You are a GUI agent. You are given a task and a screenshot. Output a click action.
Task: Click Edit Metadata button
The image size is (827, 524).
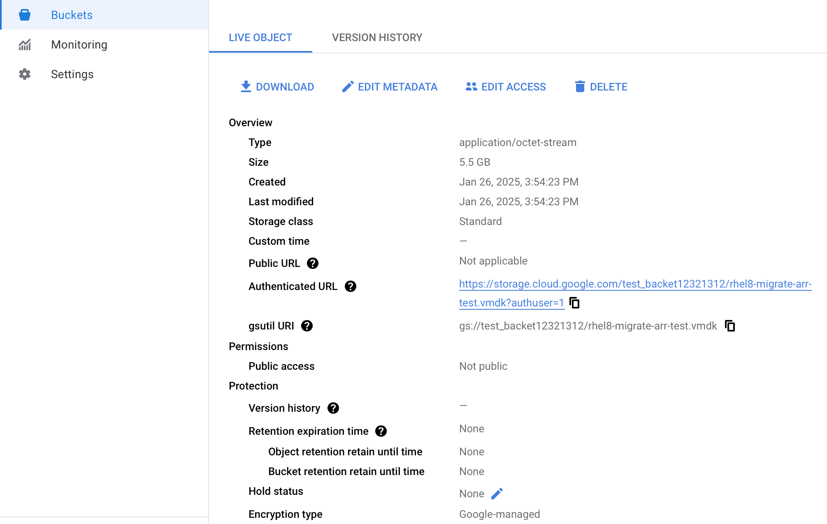tap(390, 87)
